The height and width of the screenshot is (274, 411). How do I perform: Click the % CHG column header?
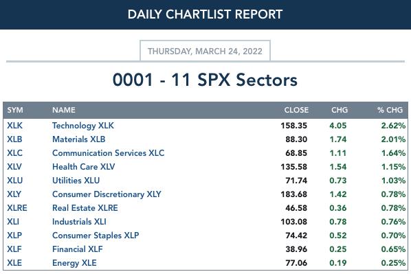coord(390,110)
